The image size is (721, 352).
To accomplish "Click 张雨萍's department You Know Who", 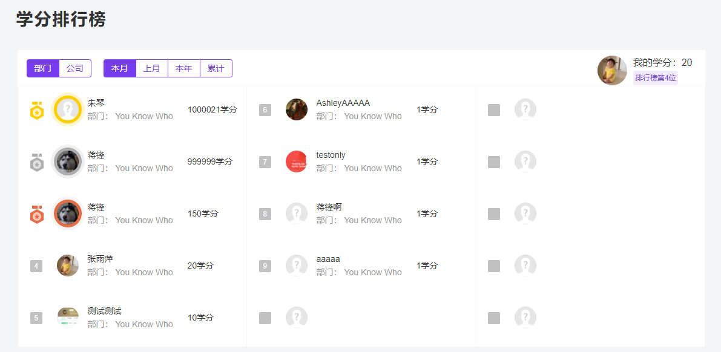I will pos(144,272).
